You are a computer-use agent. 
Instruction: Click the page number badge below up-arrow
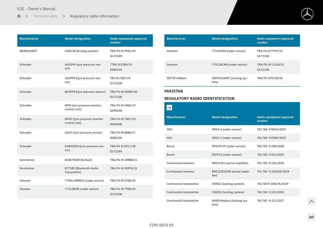311,217
